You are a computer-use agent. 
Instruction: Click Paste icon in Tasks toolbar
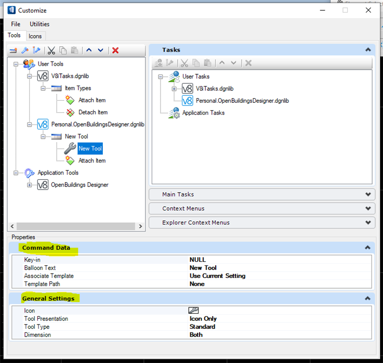coord(208,63)
